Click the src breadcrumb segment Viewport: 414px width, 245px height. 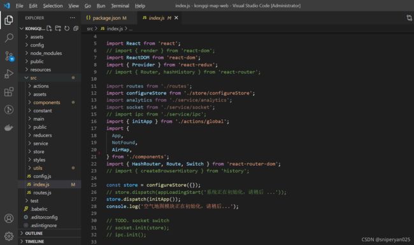90,29
